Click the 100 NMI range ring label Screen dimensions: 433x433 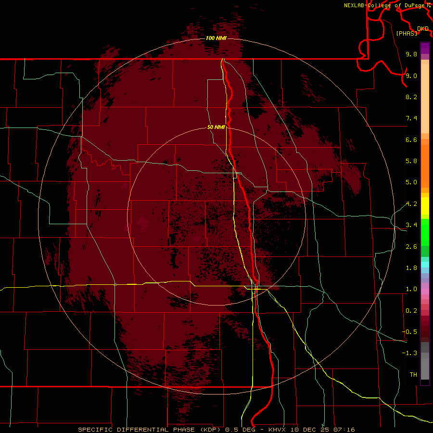[x=216, y=38]
